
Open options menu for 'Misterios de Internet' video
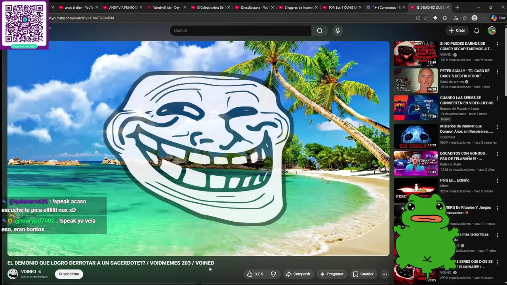coord(498,127)
